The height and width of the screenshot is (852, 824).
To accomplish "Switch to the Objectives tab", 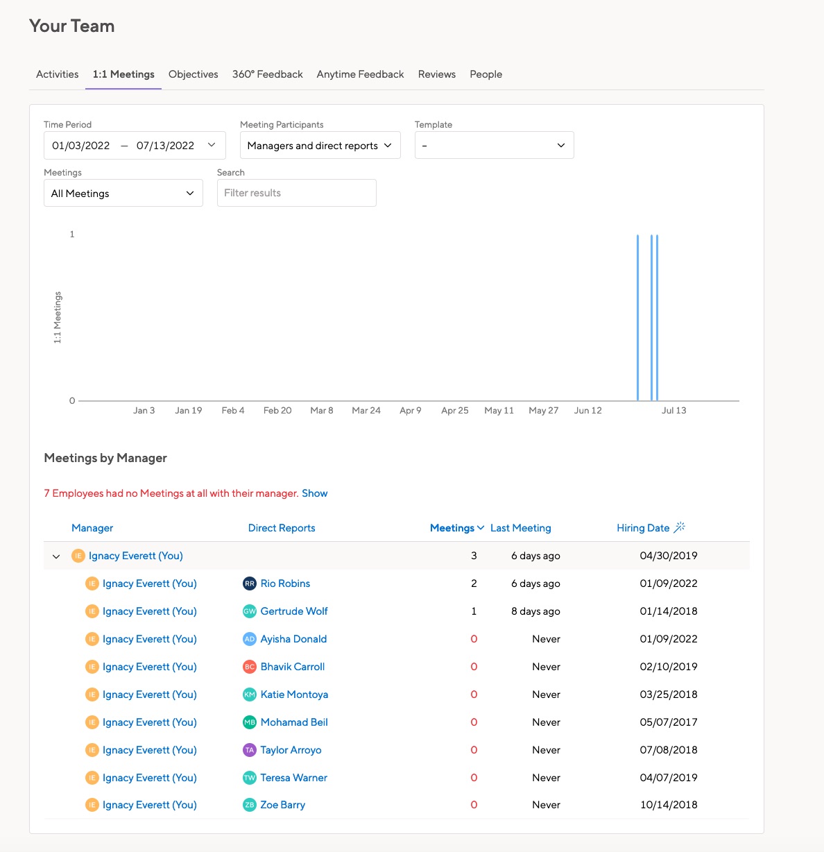I will coord(193,74).
